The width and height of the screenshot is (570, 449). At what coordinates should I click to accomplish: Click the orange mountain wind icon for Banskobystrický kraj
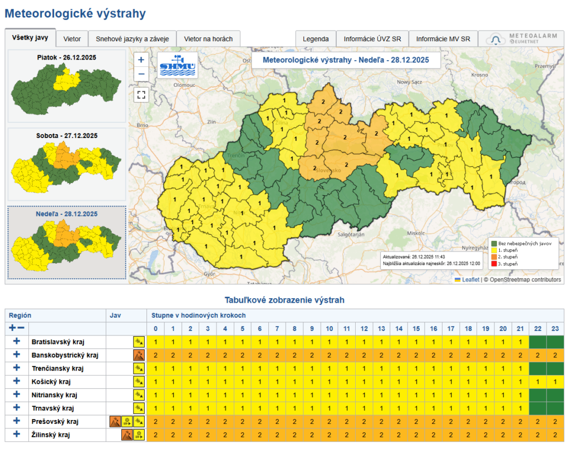[138, 354]
